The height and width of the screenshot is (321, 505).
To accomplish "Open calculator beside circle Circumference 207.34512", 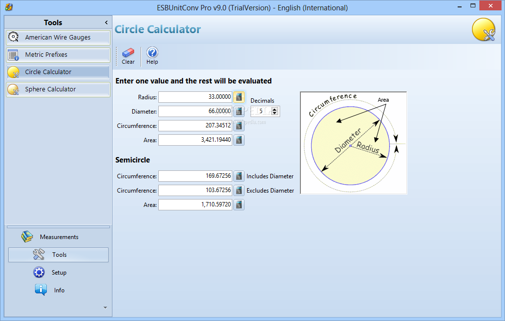I will coord(239,125).
